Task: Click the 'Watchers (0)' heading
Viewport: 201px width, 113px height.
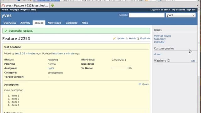Action: pyautogui.click(x=162, y=61)
